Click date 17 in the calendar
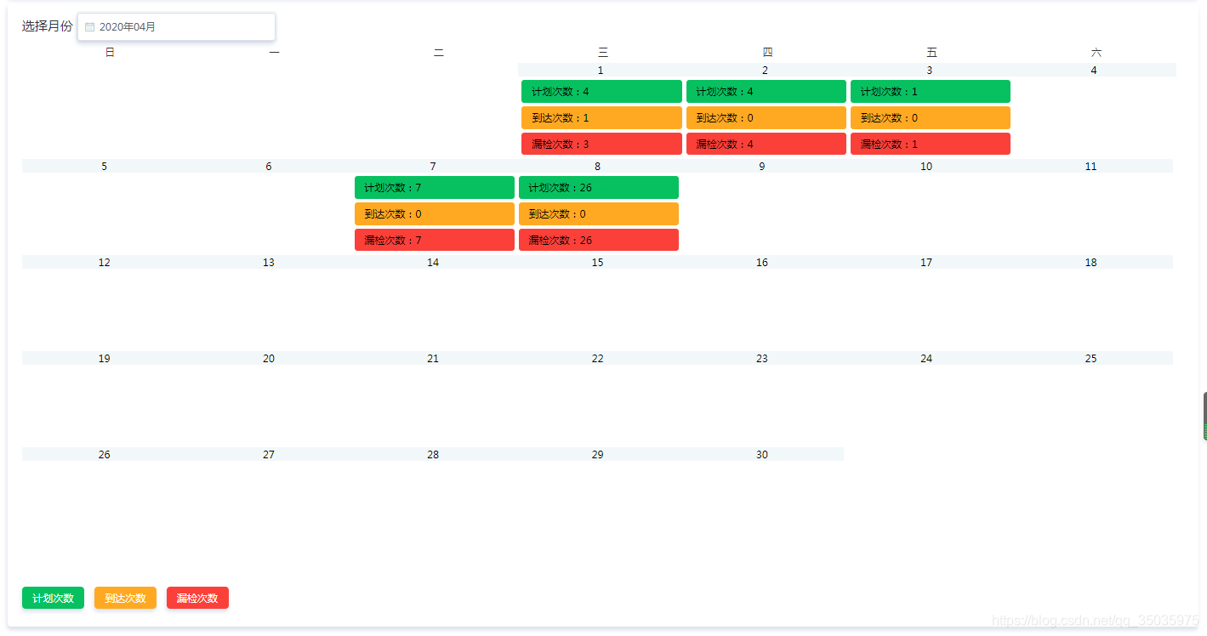1207x636 pixels. click(926, 262)
